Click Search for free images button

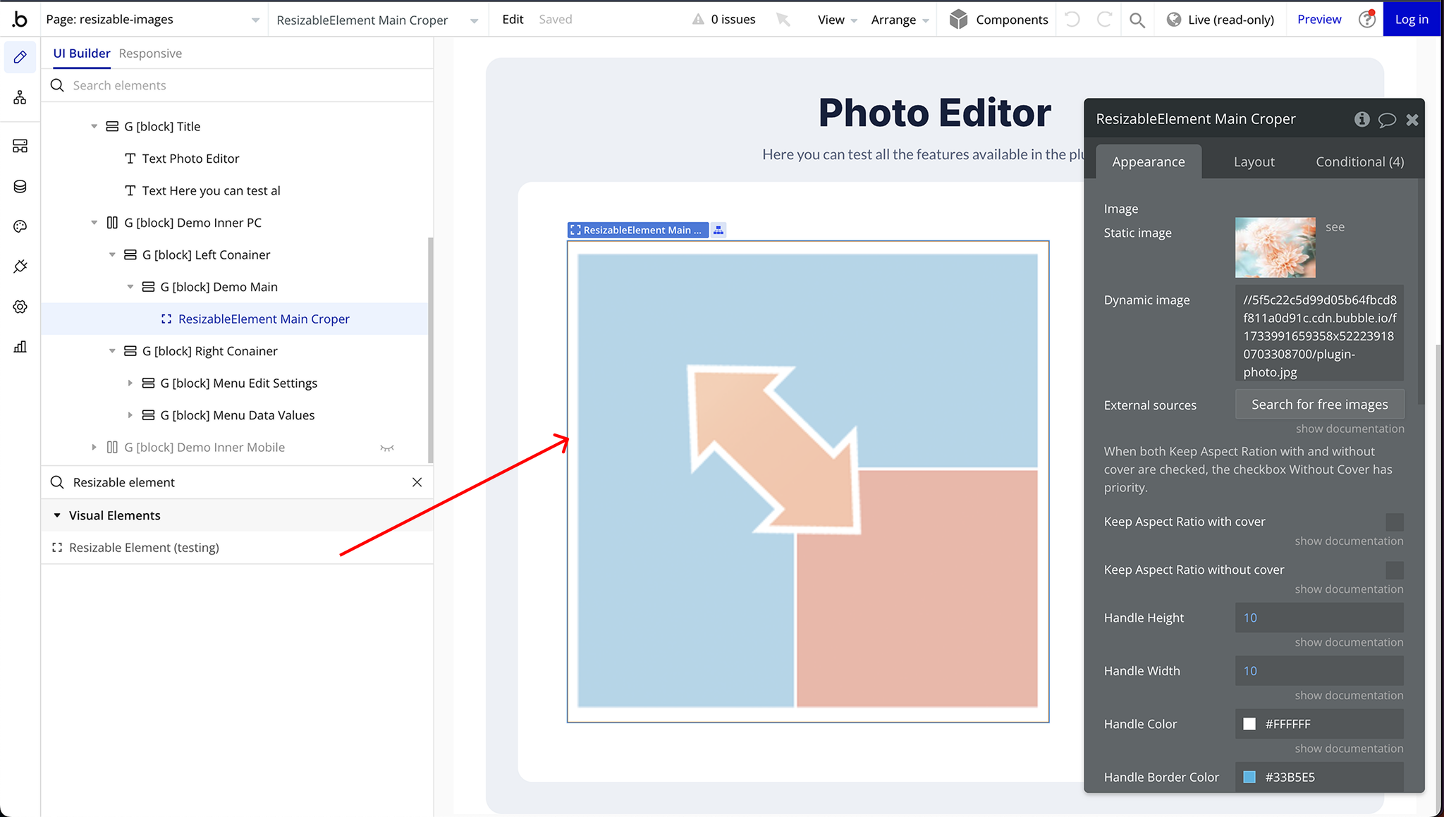pos(1319,405)
